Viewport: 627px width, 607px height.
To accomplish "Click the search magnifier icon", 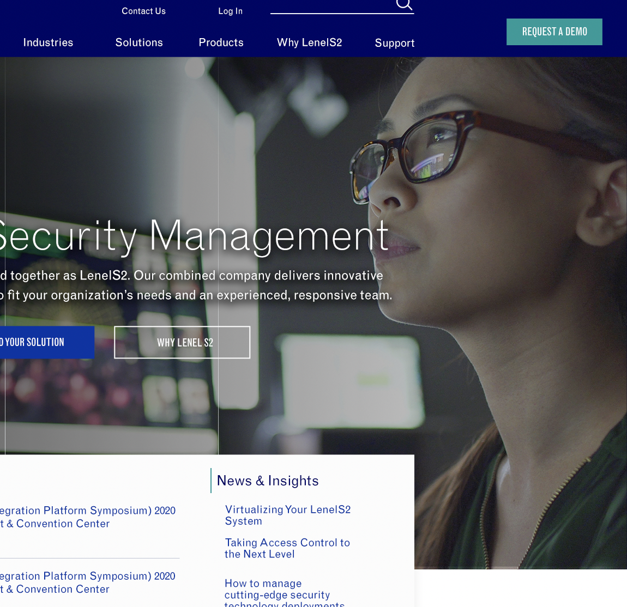I will (404, 4).
